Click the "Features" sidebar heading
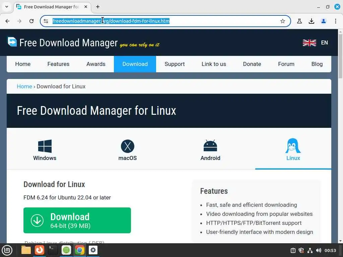 pyautogui.click(x=214, y=191)
